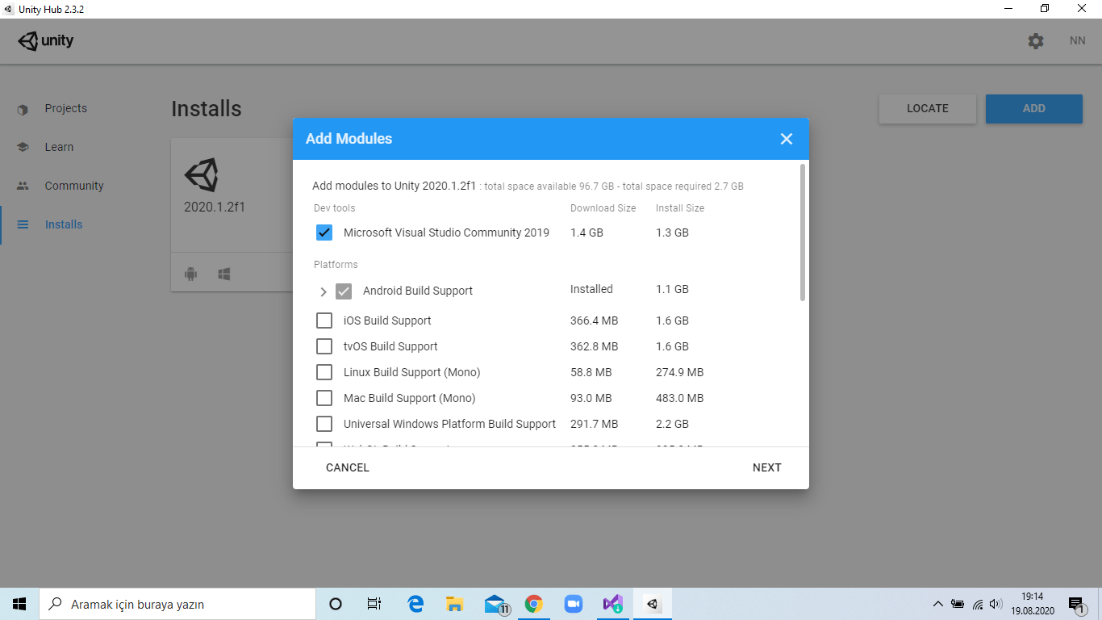The width and height of the screenshot is (1102, 620).
Task: Click the 'Add Modules' dialog title
Action: point(349,139)
